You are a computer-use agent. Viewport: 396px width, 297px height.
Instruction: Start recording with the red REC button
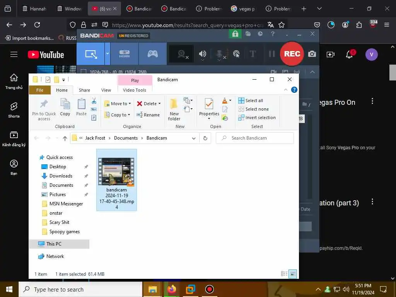[292, 54]
